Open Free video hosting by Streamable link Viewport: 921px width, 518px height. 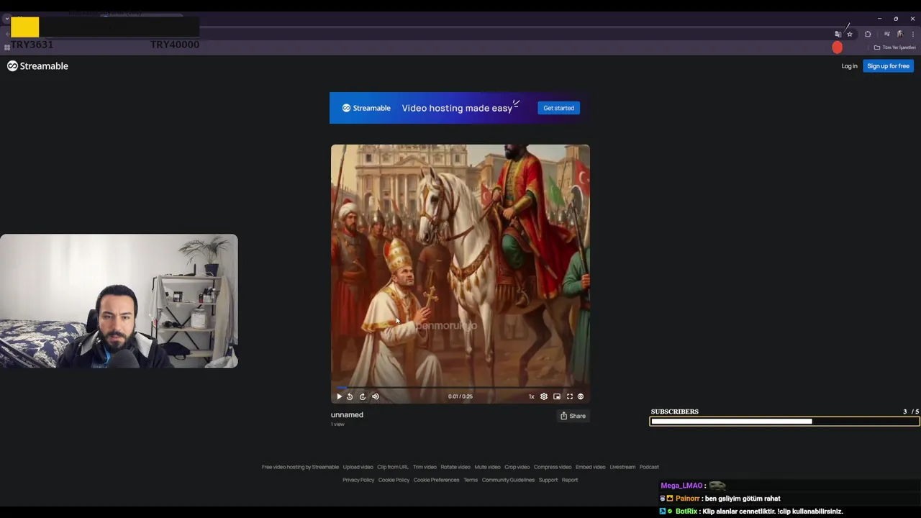(300, 467)
